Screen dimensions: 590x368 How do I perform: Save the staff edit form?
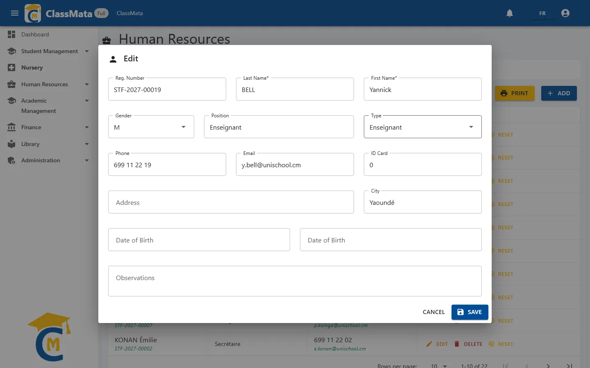pyautogui.click(x=470, y=312)
